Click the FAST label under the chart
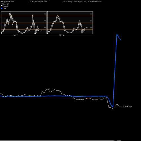The width and height of the screenshot is (141, 141). (15, 36)
